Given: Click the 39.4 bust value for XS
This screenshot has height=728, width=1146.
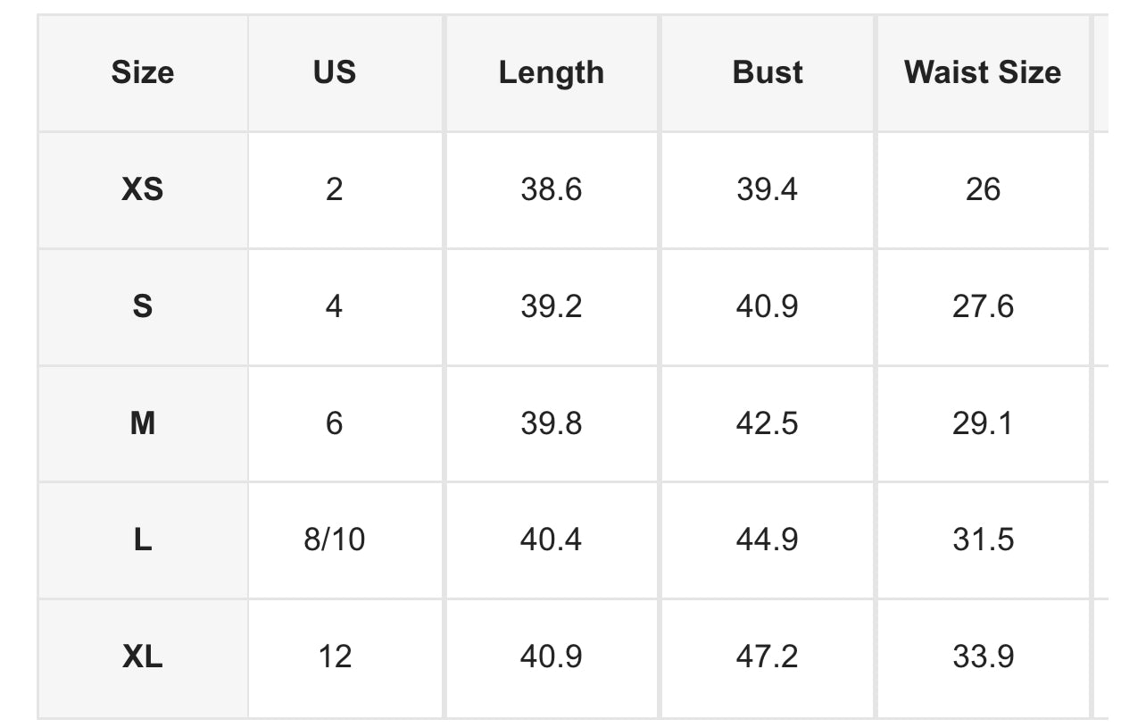Looking at the screenshot, I should [x=768, y=189].
